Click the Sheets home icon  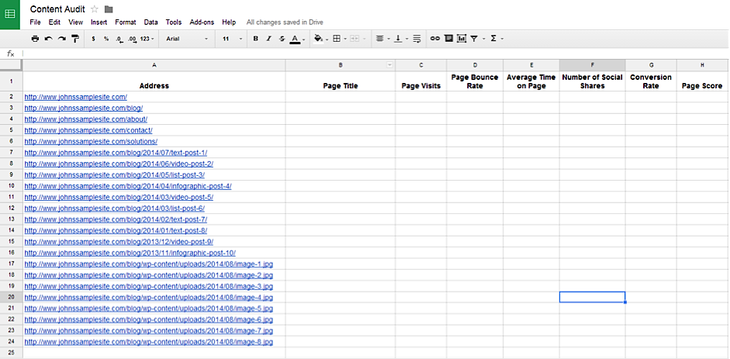pos(10,14)
